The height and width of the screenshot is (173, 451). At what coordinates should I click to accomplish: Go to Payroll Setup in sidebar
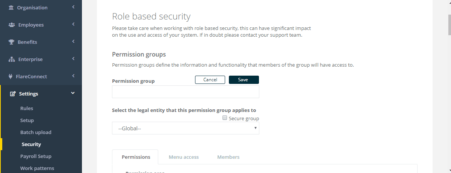point(36,156)
